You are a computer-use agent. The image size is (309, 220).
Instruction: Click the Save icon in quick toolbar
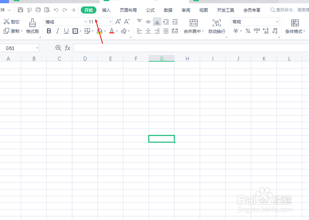point(20,10)
